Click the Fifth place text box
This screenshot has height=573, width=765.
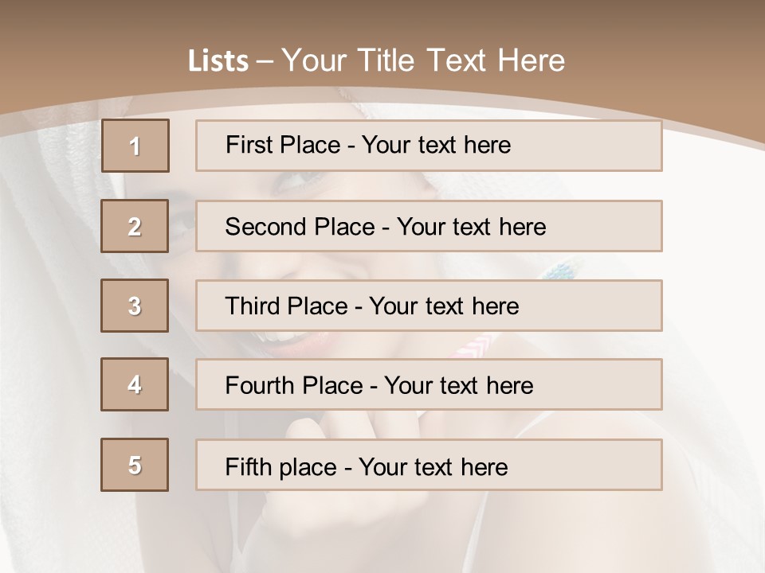tap(429, 465)
